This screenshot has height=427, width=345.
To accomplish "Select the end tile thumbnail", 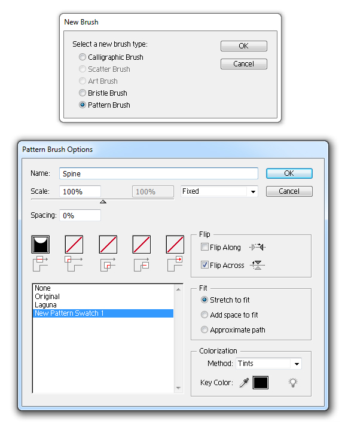I will click(175, 244).
